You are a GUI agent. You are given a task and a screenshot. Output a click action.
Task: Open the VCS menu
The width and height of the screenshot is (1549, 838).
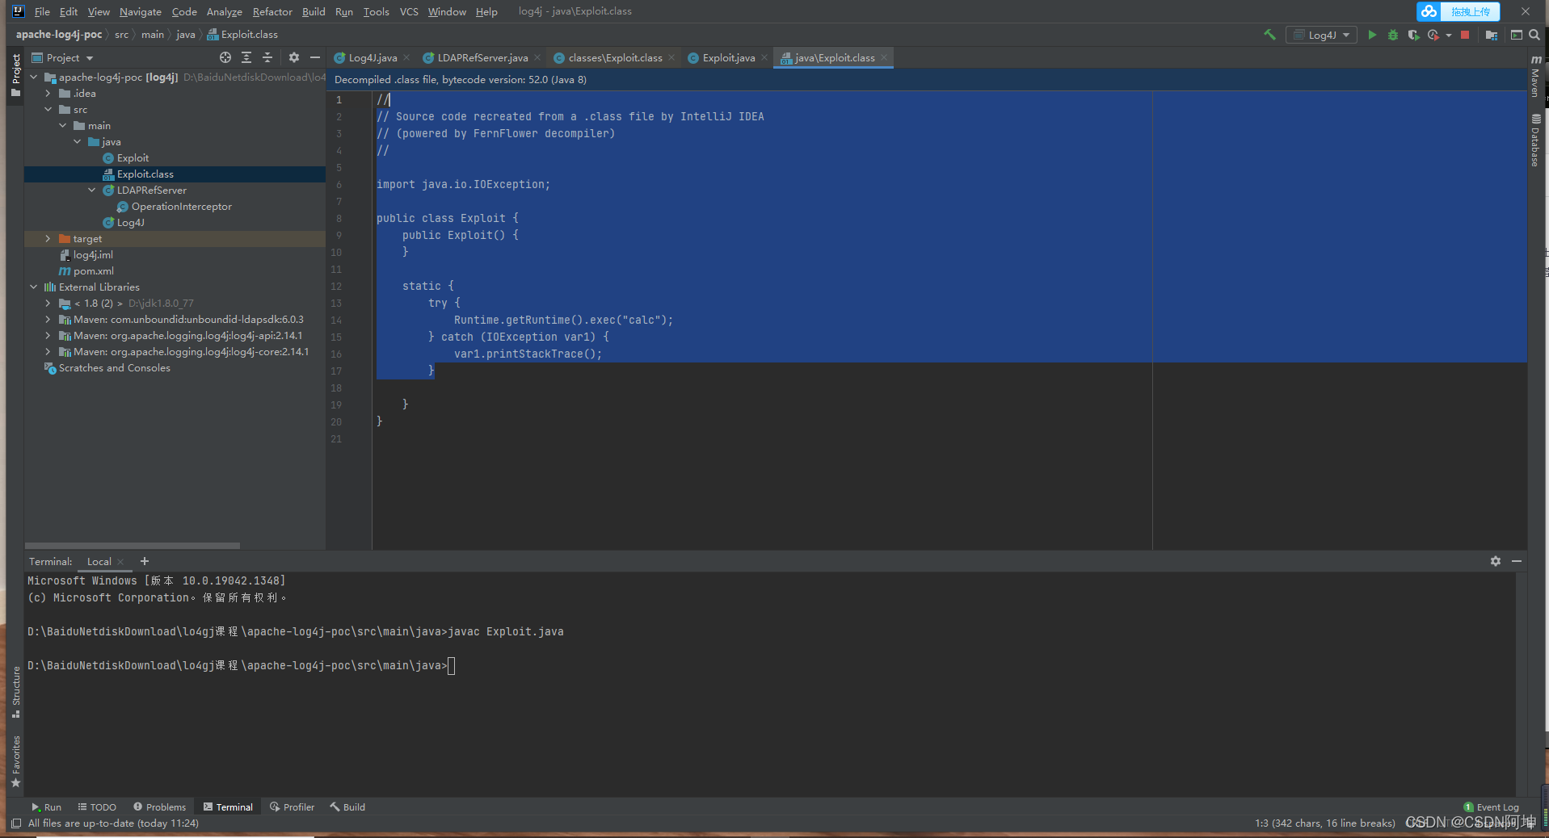tap(409, 11)
